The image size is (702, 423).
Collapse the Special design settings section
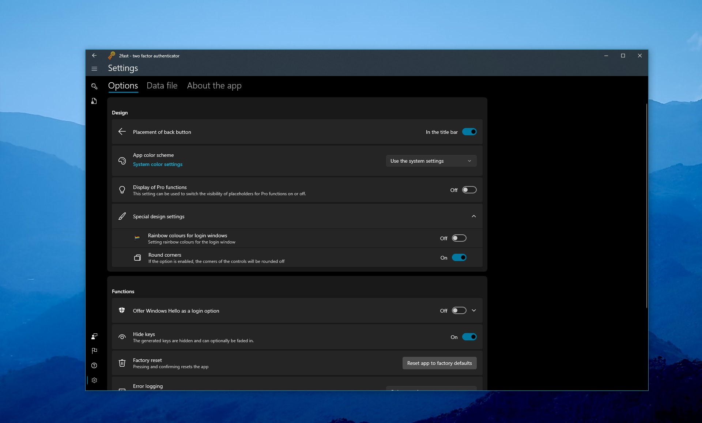click(474, 216)
